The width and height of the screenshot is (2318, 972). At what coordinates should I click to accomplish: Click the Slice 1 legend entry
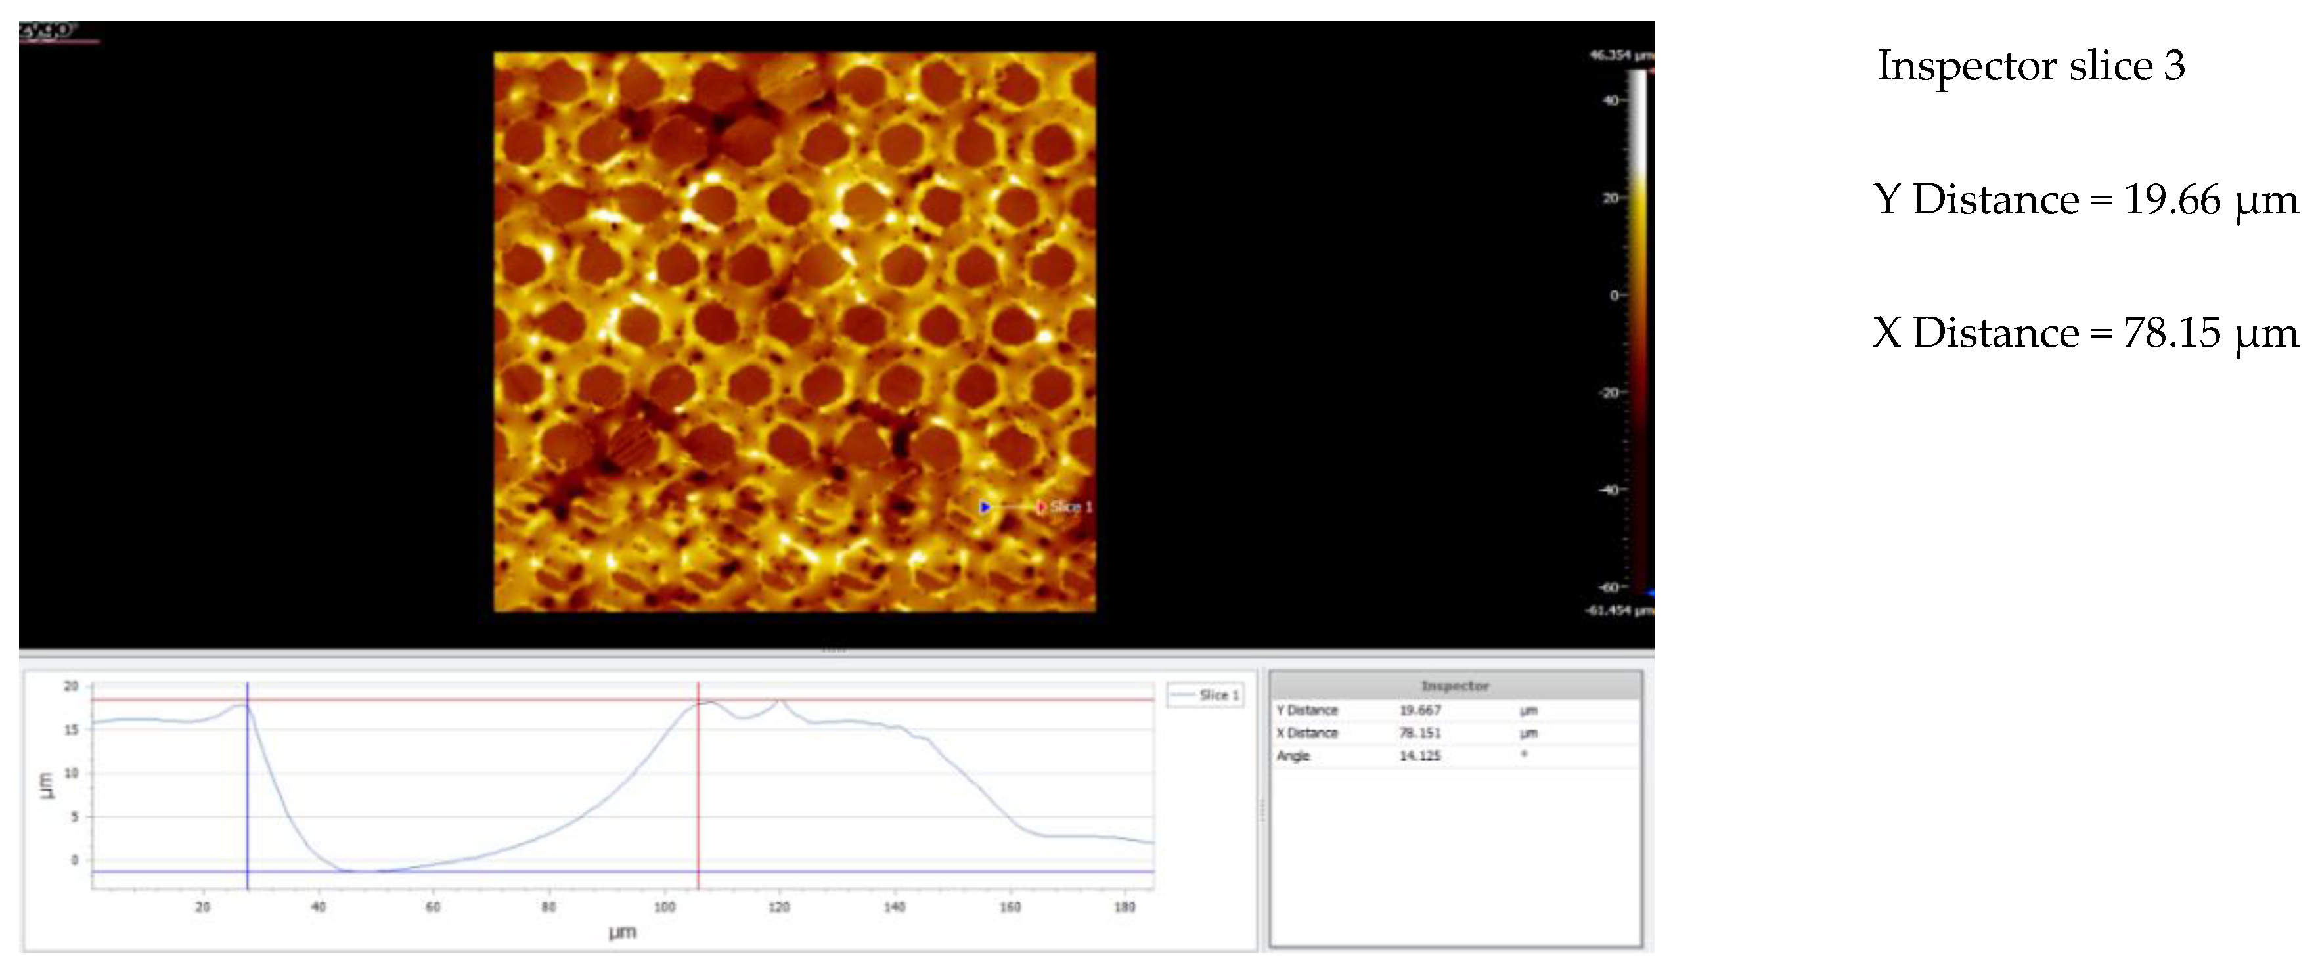pos(1207,695)
